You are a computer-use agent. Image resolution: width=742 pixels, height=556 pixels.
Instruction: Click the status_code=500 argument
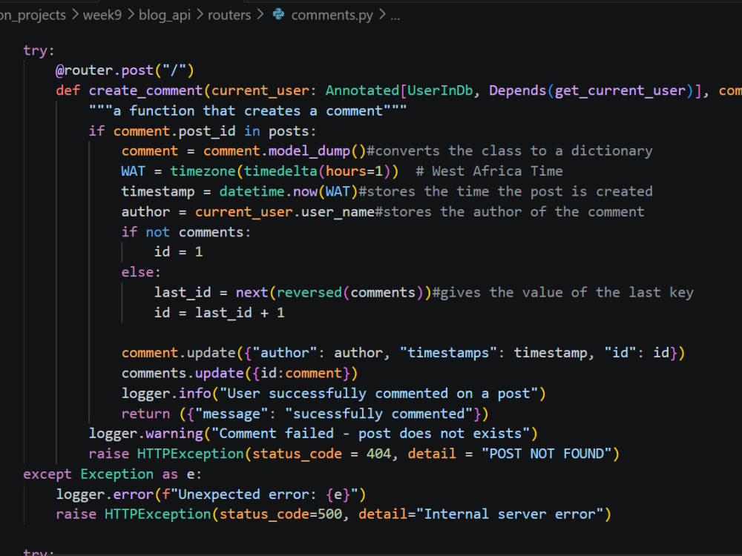[x=280, y=514]
